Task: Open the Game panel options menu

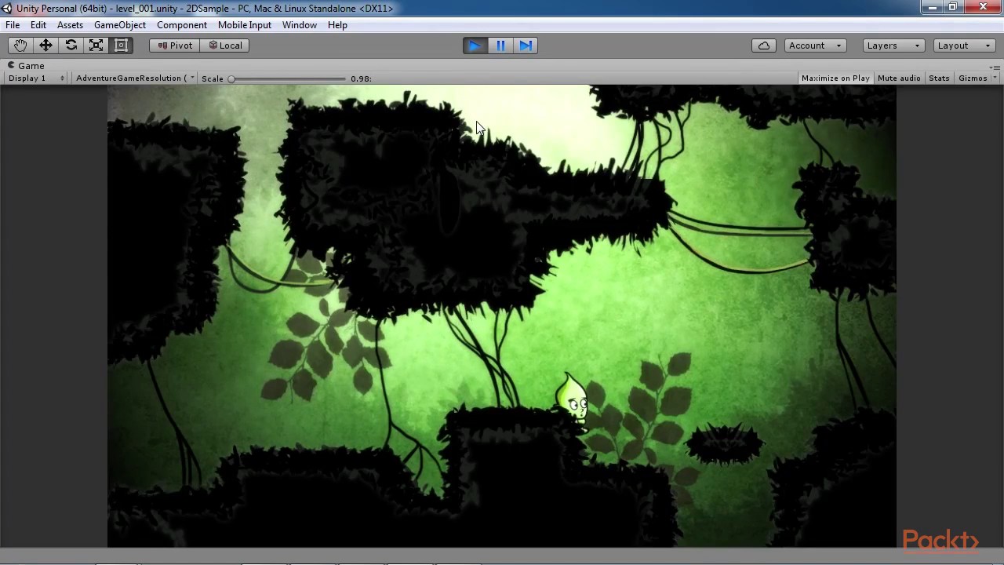Action: pyautogui.click(x=994, y=67)
